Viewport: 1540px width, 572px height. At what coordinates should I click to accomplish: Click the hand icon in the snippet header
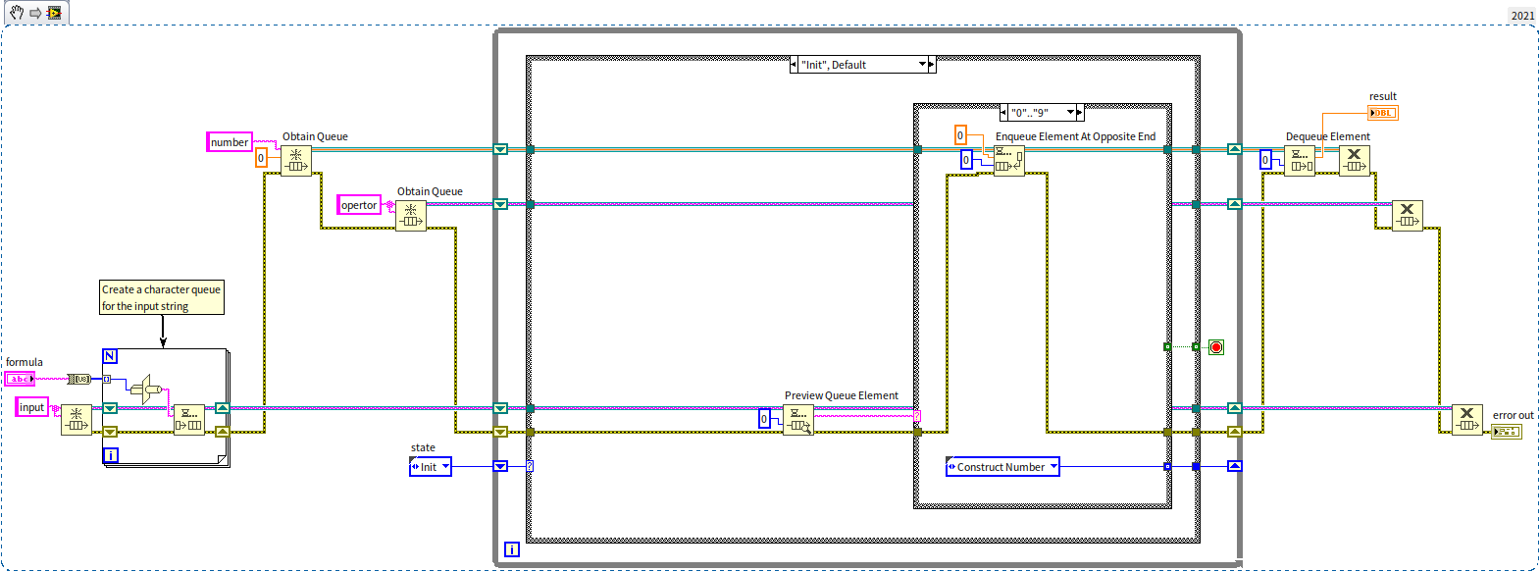17,13
